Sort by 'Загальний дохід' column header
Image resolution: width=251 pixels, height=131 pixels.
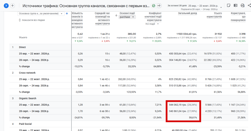[x=188, y=13]
